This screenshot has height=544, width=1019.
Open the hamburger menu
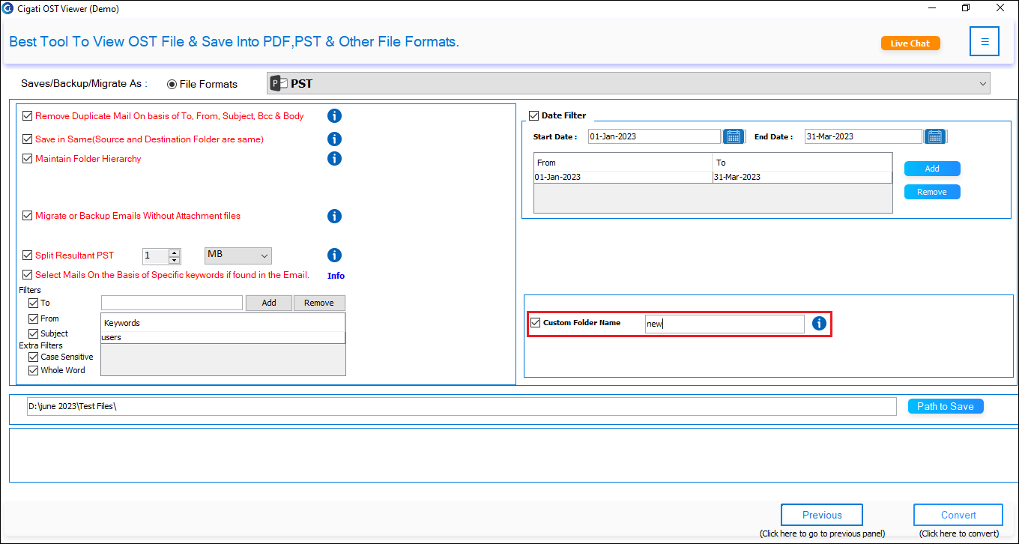tap(985, 42)
